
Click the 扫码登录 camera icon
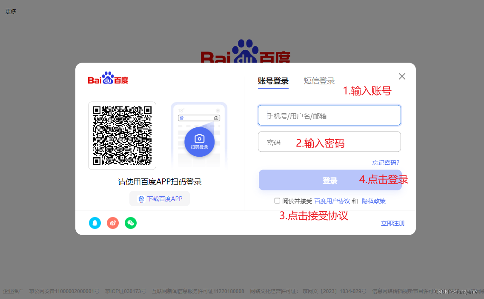pyautogui.click(x=199, y=142)
